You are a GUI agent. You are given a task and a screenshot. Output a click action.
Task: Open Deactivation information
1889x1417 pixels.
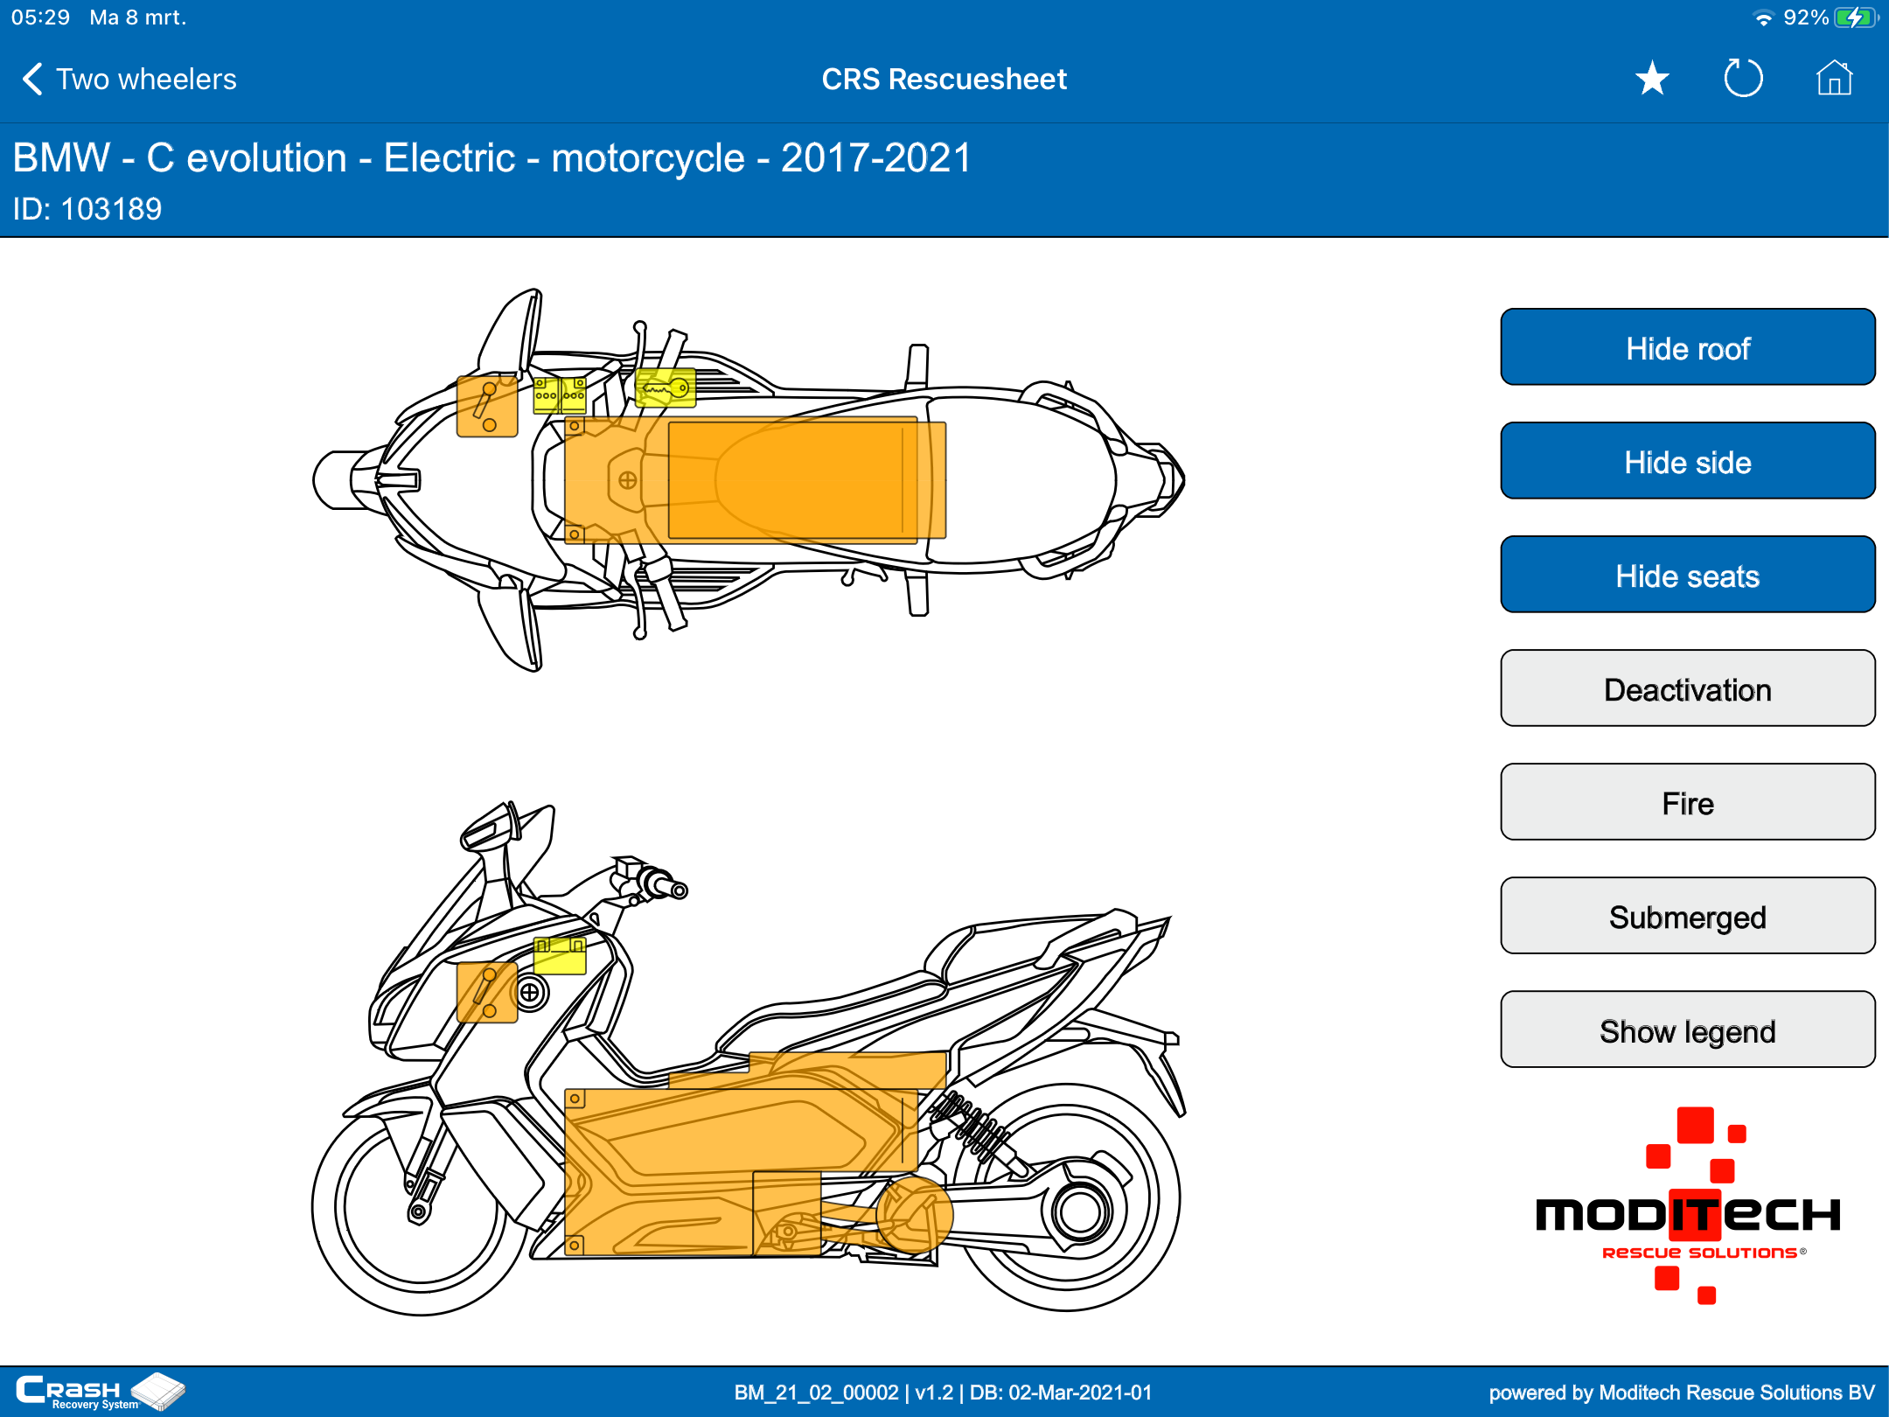pyautogui.click(x=1688, y=688)
